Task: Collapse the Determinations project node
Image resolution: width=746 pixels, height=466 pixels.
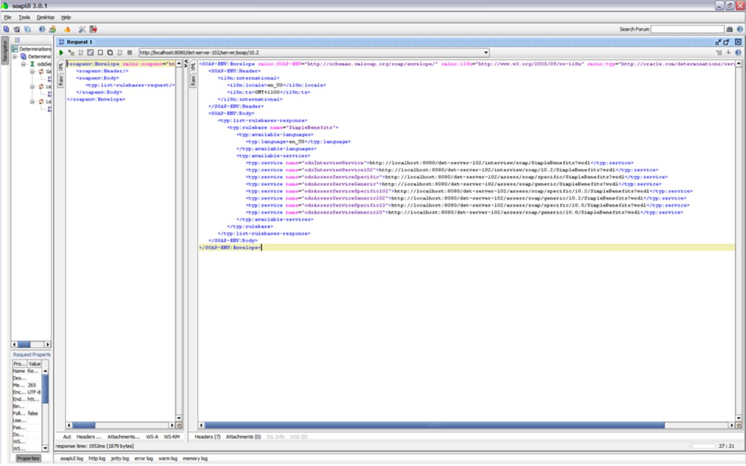Action: 15,57
